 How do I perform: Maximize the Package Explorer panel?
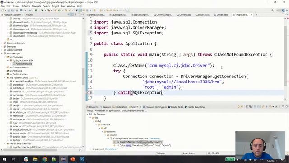coord(82,14)
